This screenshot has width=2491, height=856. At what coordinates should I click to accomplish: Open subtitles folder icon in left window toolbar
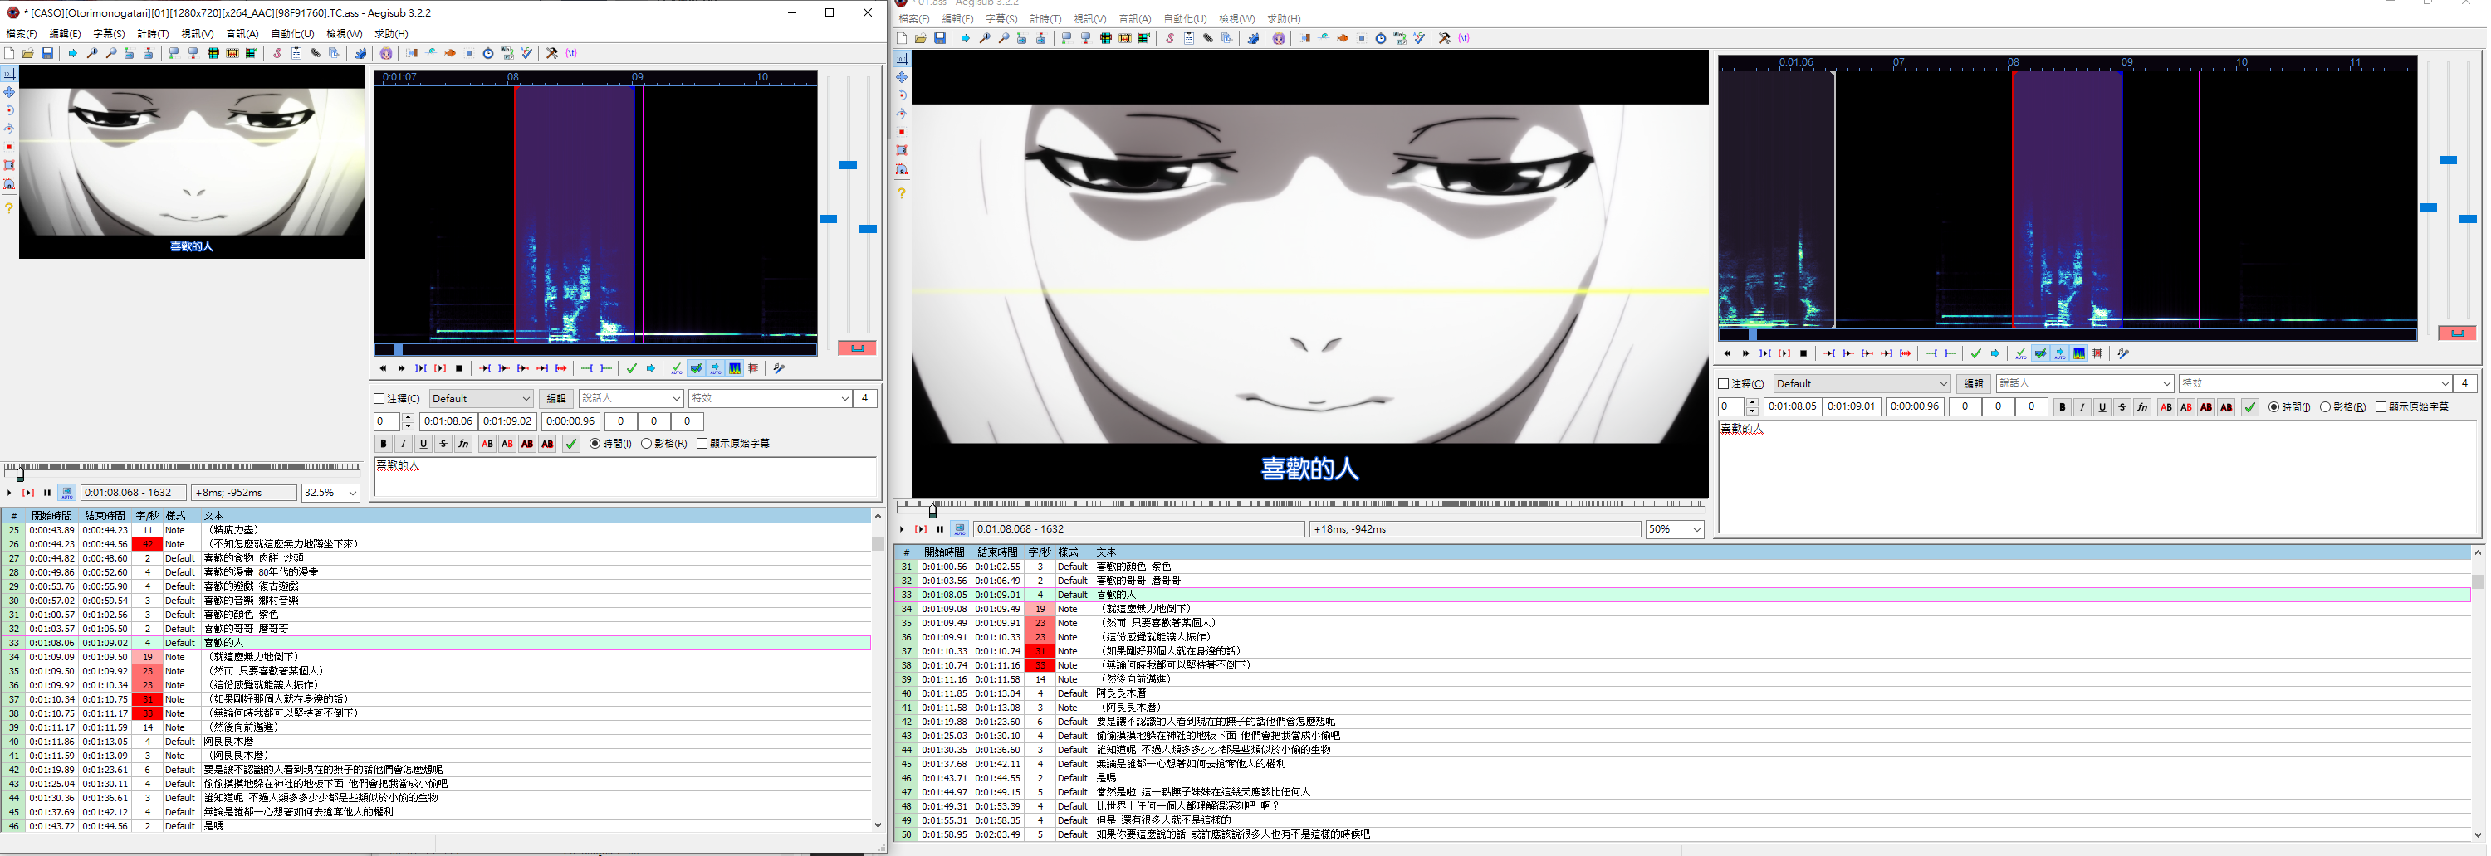pos(28,53)
